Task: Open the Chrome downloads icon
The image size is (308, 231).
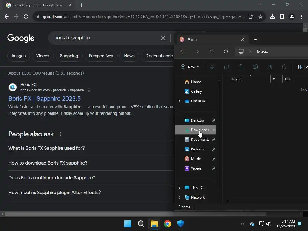Action: click(273, 17)
